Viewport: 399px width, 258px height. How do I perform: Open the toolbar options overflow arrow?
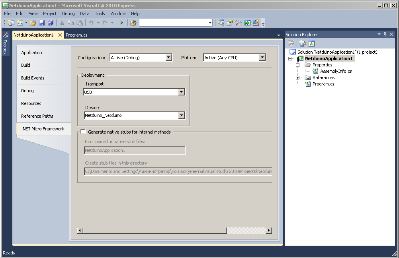[263, 24]
